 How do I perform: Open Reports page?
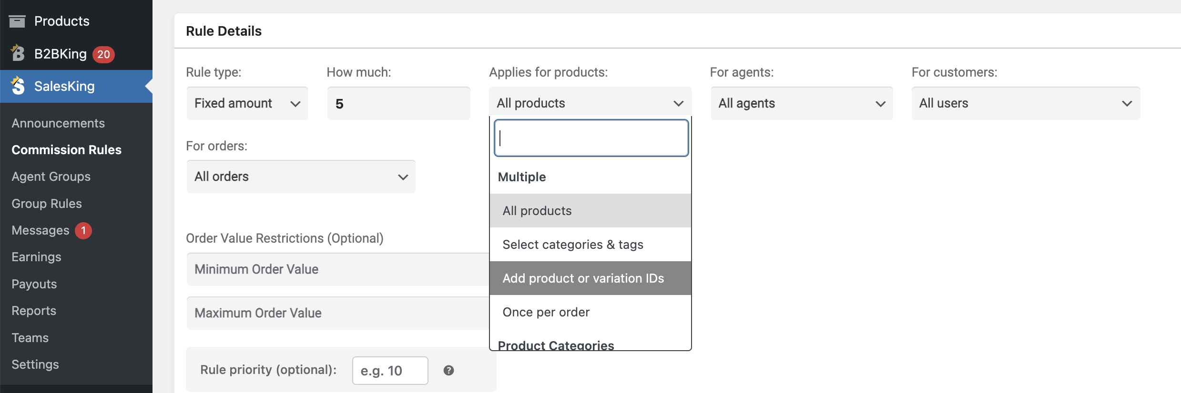[34, 311]
